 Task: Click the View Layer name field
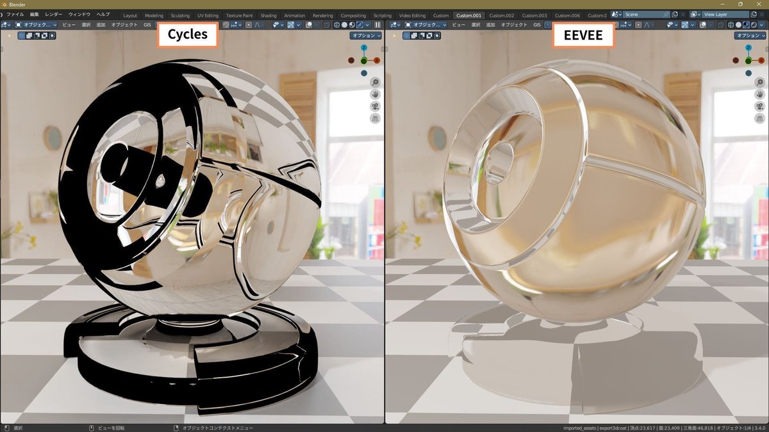(x=725, y=14)
